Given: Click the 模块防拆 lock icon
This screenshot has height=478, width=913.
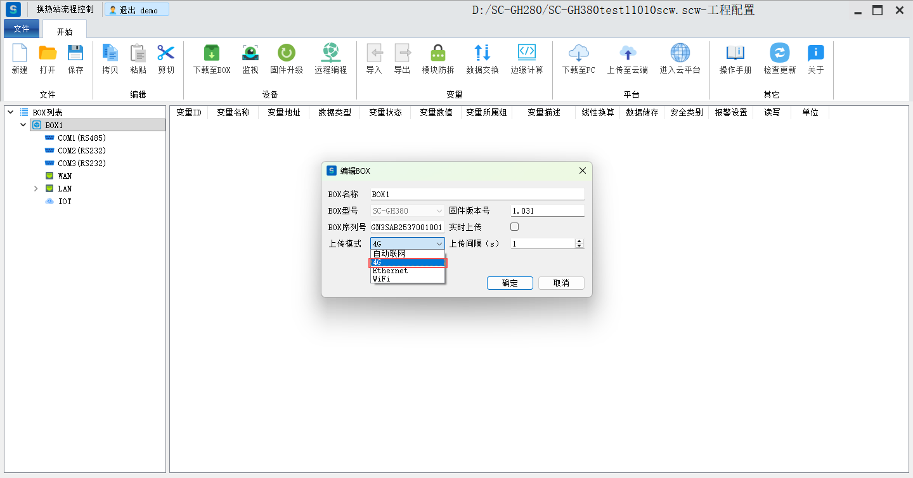Looking at the screenshot, I should pos(437,54).
